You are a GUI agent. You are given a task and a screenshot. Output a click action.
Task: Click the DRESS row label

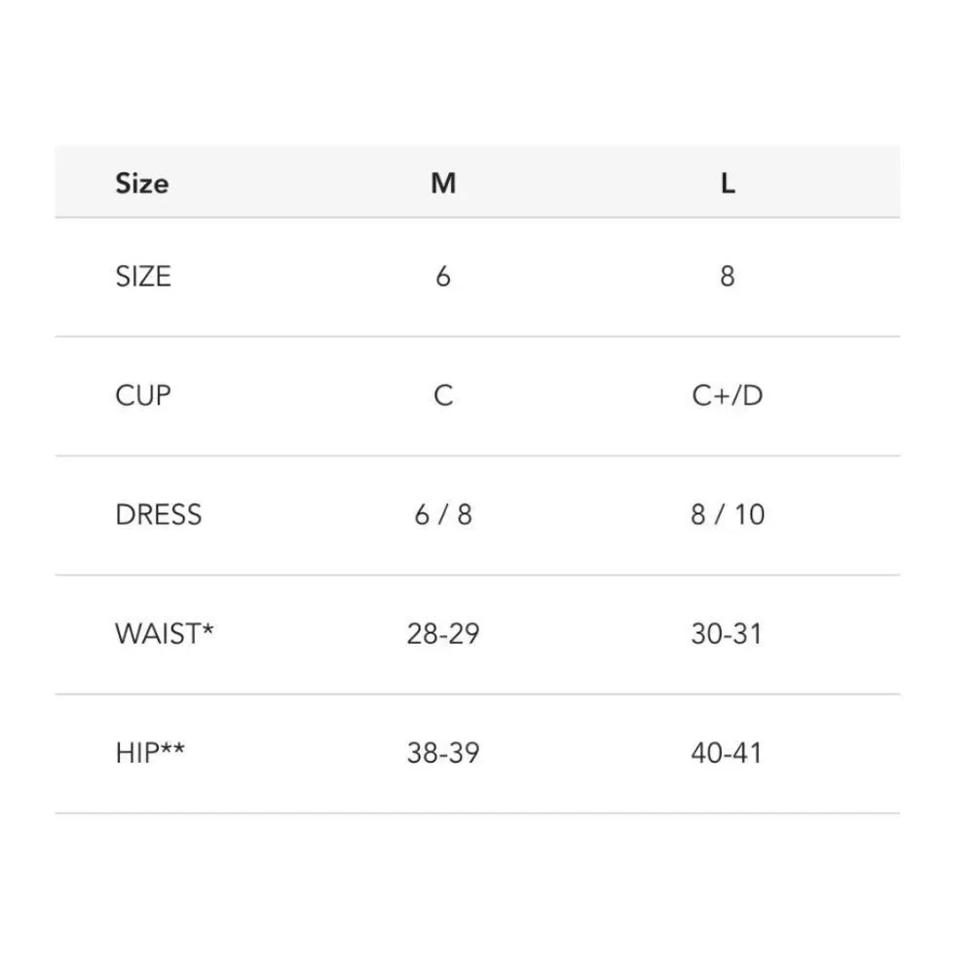click(x=158, y=514)
